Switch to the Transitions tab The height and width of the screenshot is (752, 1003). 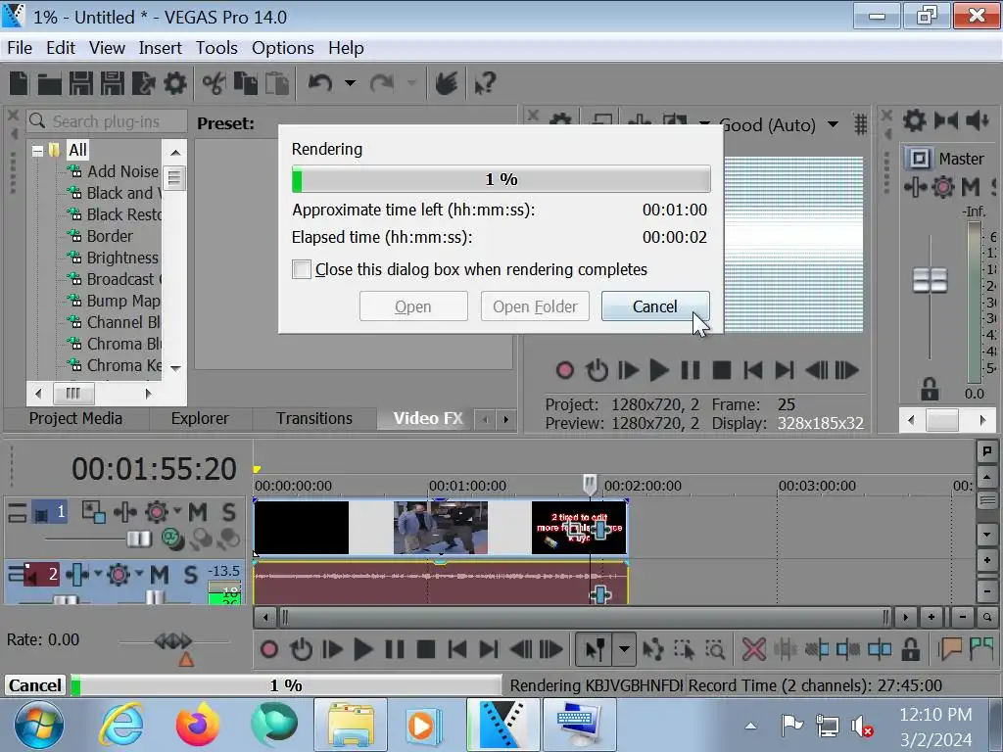(314, 418)
